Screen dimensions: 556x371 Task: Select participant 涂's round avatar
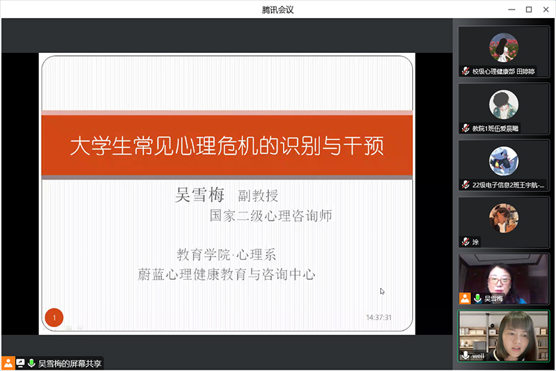503,218
